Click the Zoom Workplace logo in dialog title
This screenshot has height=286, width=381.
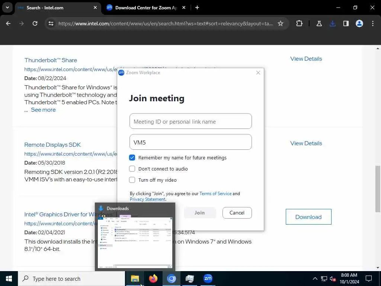(121, 73)
